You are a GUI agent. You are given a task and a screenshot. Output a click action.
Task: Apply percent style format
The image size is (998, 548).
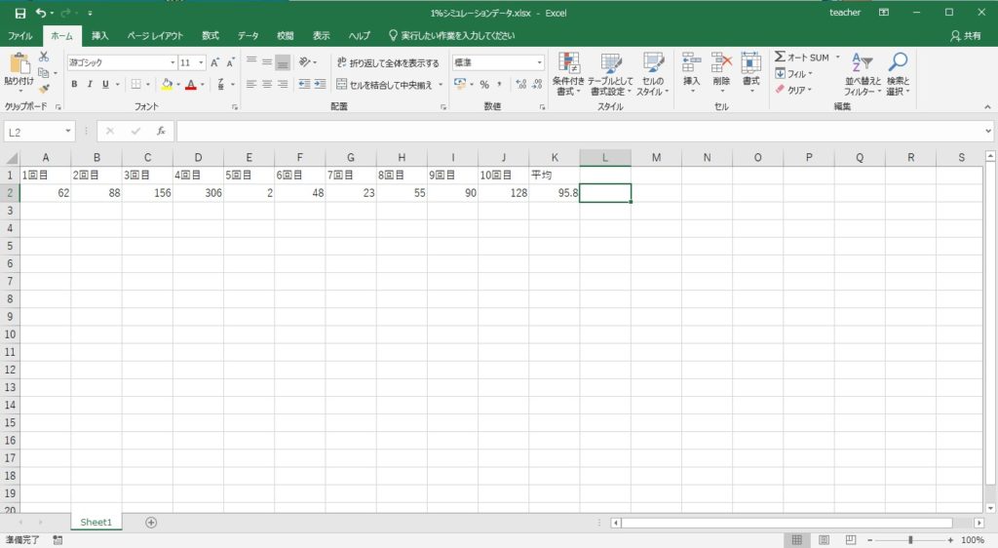click(x=484, y=84)
